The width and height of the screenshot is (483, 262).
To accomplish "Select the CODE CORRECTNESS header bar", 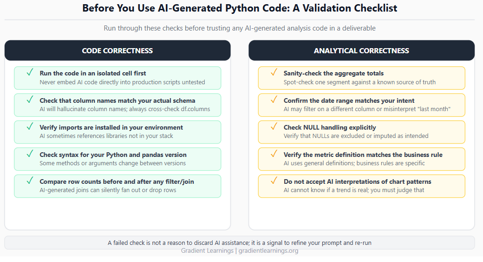I will (117, 50).
